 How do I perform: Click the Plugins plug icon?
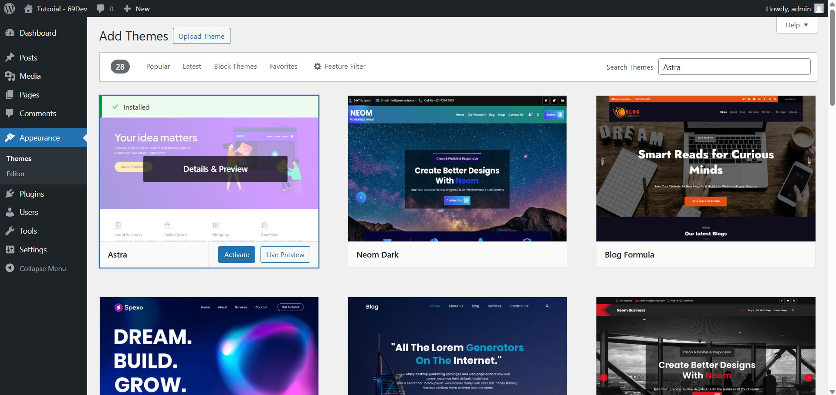pos(10,194)
